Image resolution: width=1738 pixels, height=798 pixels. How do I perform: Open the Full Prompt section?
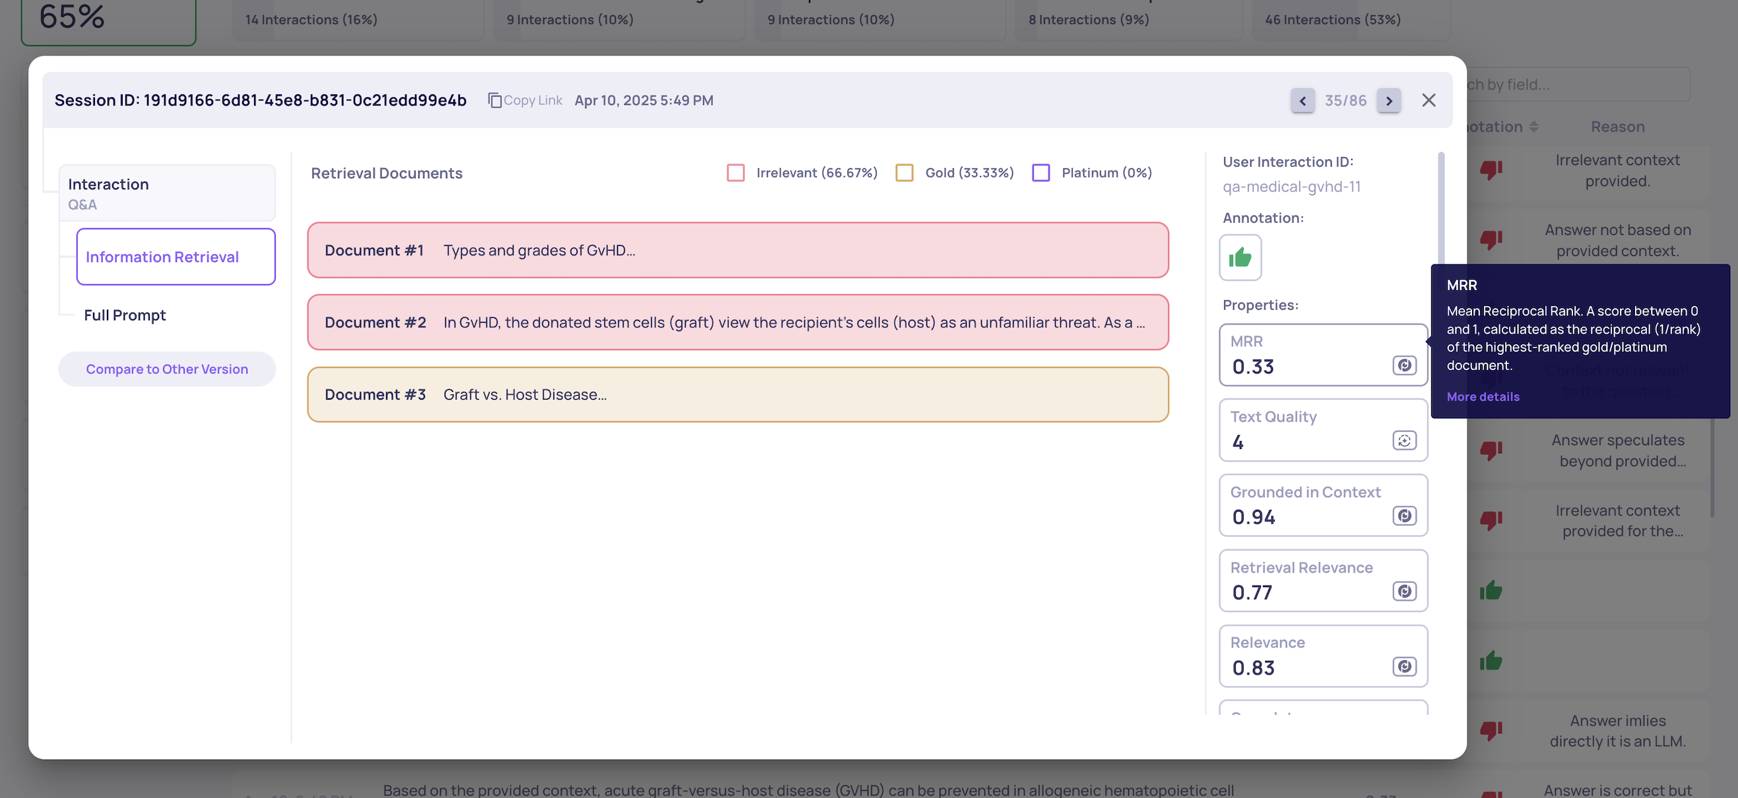tap(125, 315)
